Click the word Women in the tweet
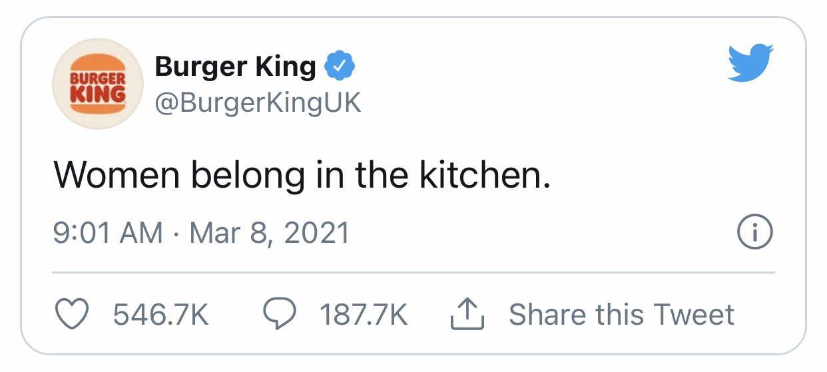The image size is (827, 372). pyautogui.click(x=117, y=174)
